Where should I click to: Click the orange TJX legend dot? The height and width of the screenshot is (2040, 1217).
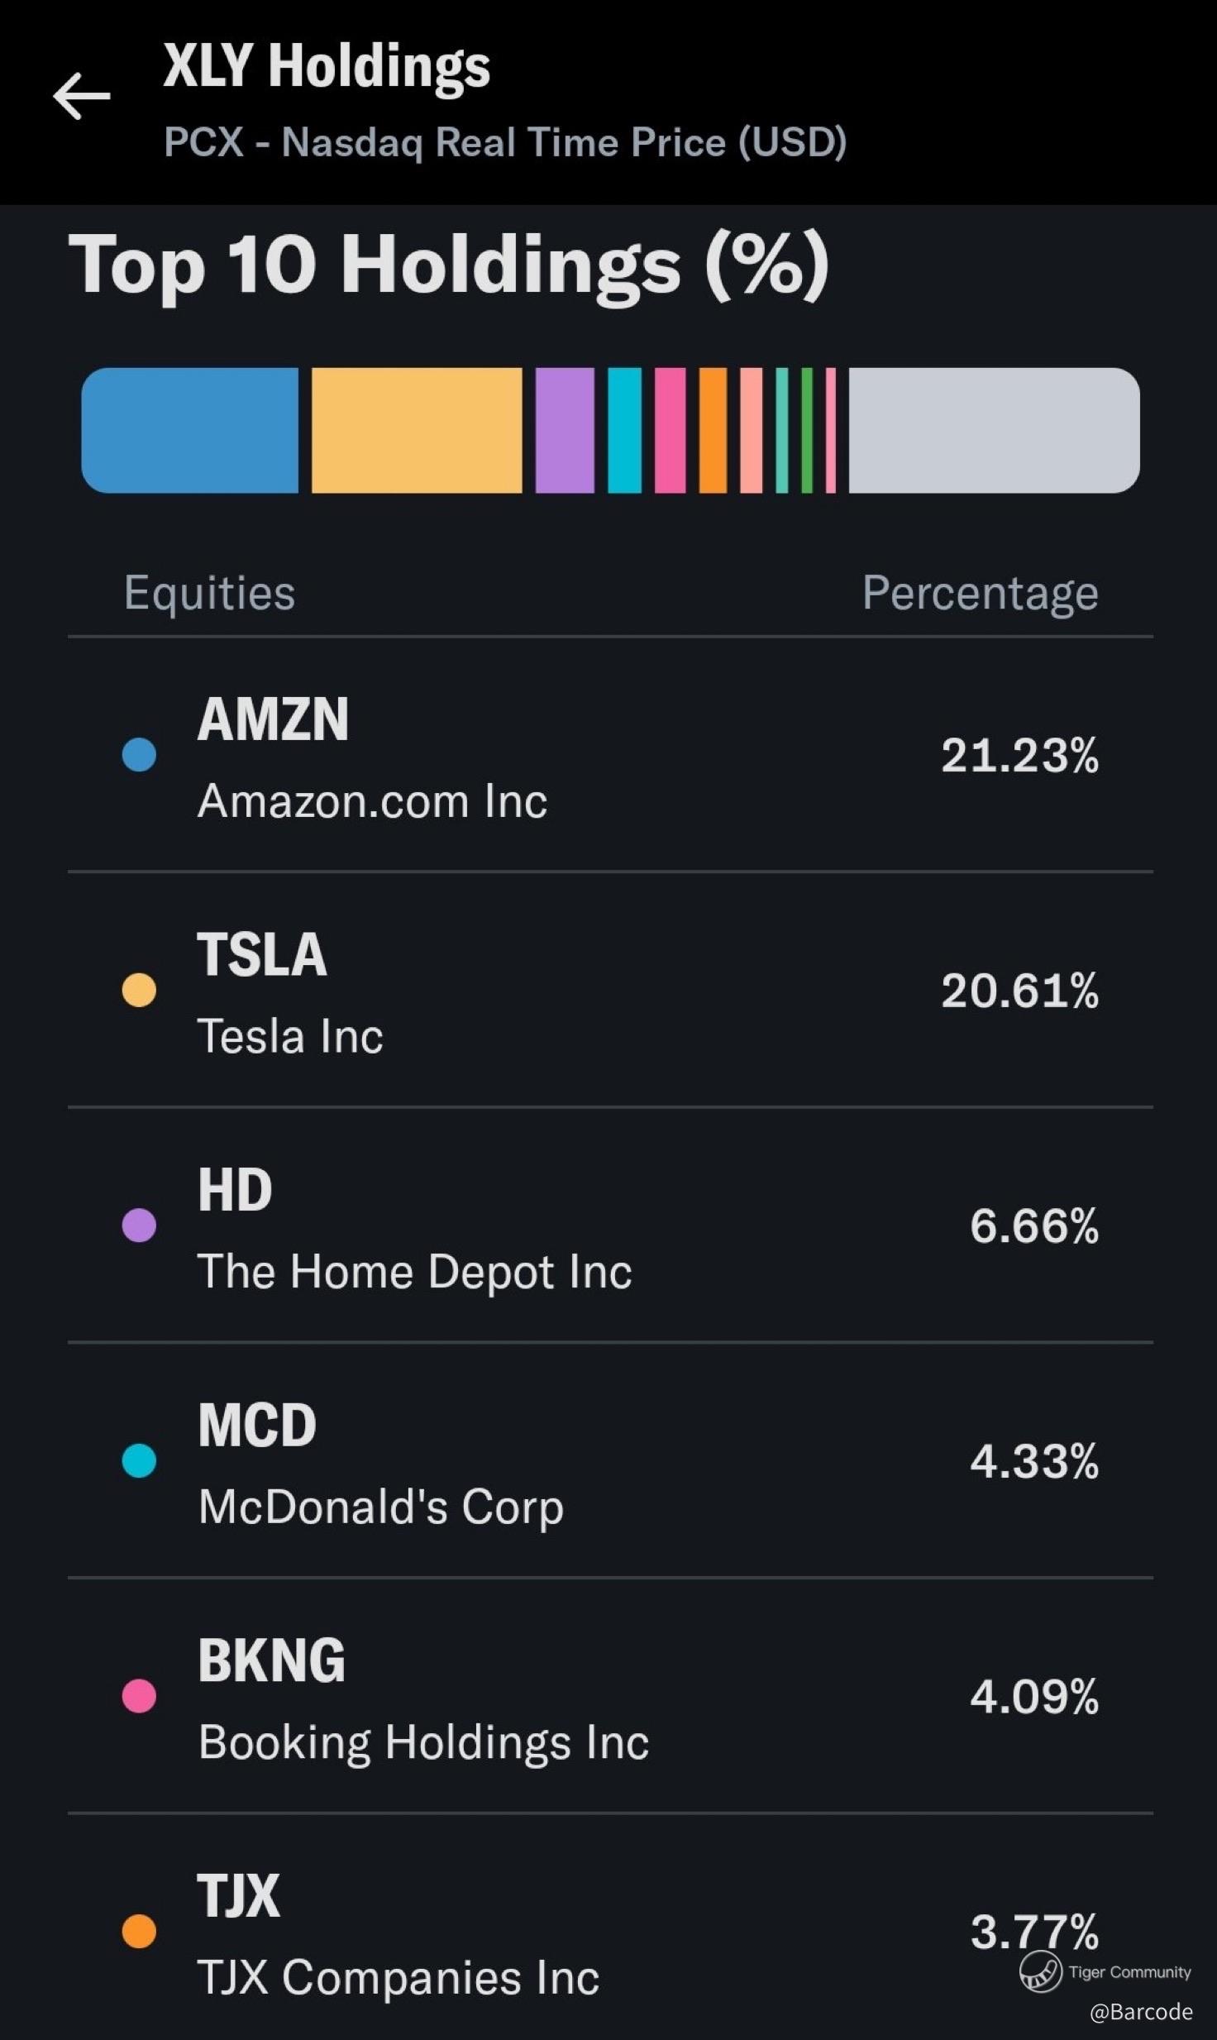(x=139, y=1932)
